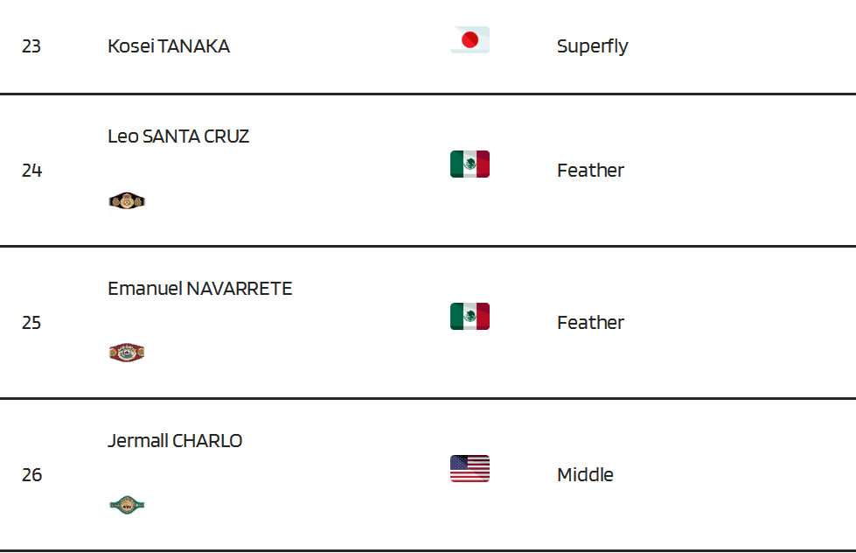The height and width of the screenshot is (553, 856).
Task: Click the maroon WBO belt icon
Action: tap(127, 353)
